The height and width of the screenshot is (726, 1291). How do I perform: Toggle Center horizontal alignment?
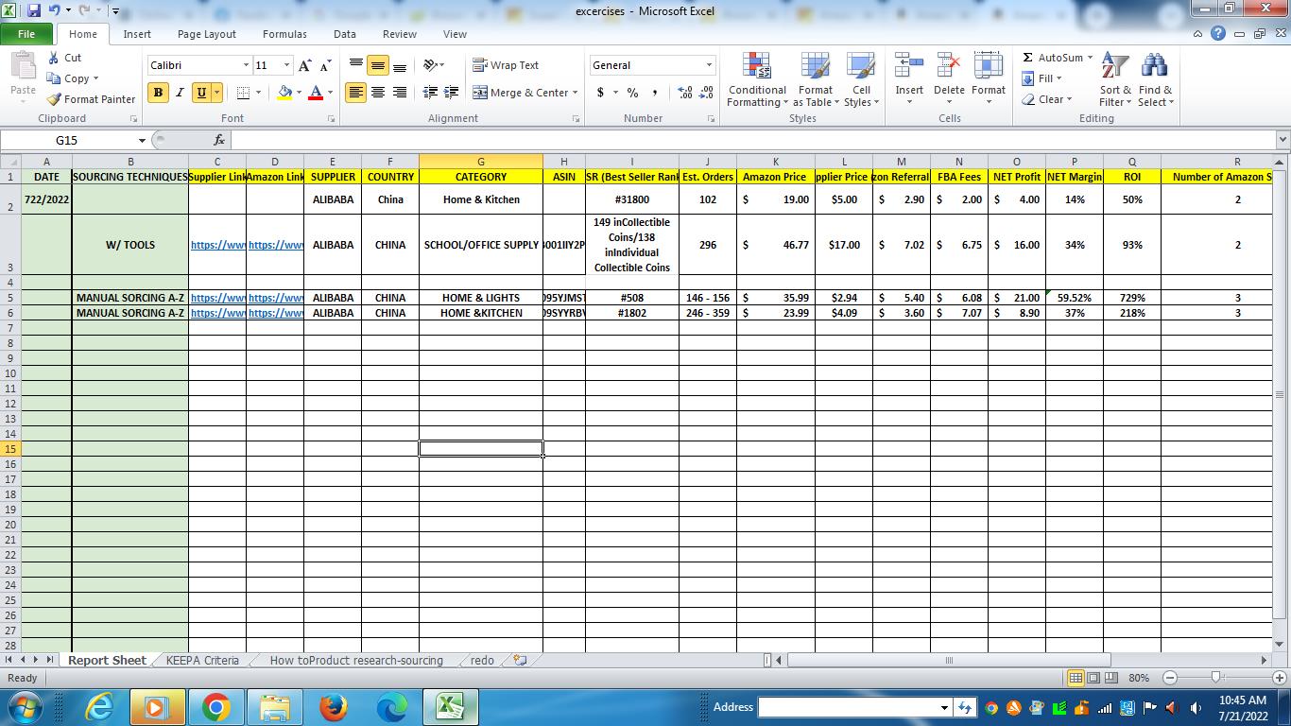(x=378, y=93)
